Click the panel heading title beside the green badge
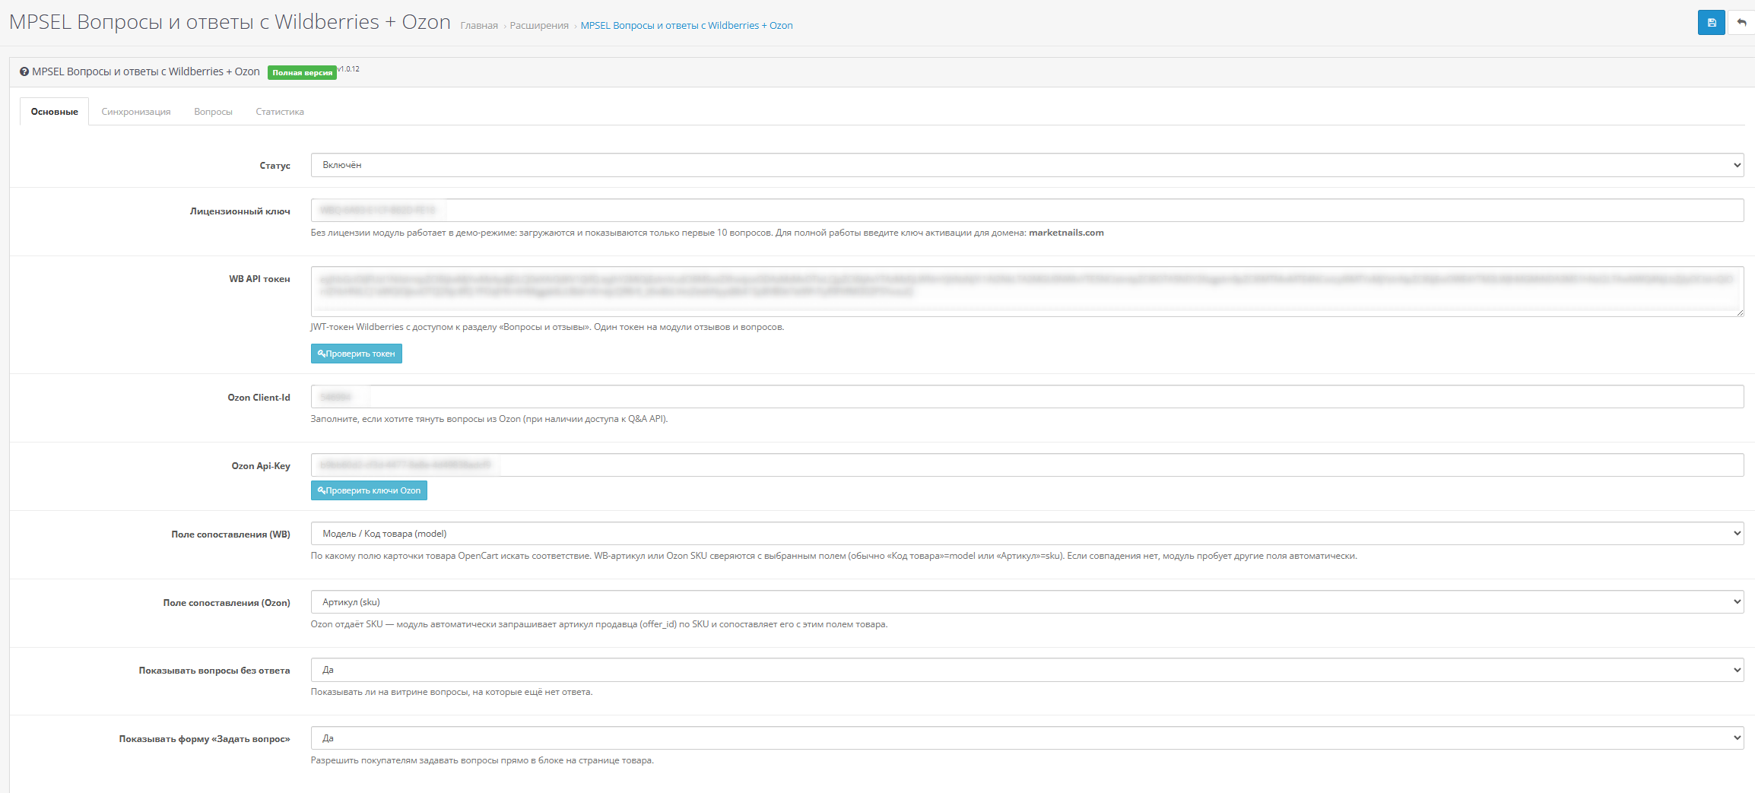 pyautogui.click(x=146, y=71)
